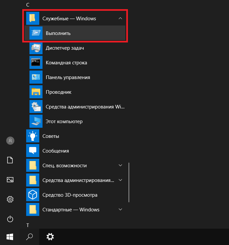
Task: Open the user account avatar in sidebar
Action: click(x=10, y=140)
